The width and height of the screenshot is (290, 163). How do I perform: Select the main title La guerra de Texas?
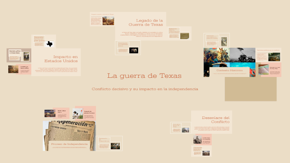(x=144, y=76)
